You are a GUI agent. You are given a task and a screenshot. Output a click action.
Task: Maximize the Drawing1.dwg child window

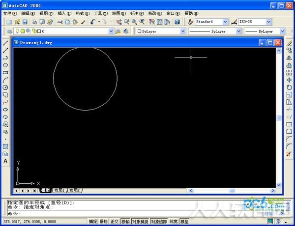(270, 43)
